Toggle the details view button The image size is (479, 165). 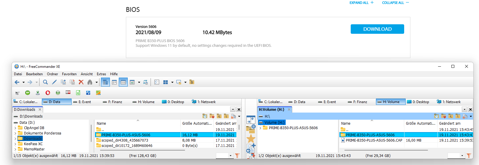pos(123,82)
